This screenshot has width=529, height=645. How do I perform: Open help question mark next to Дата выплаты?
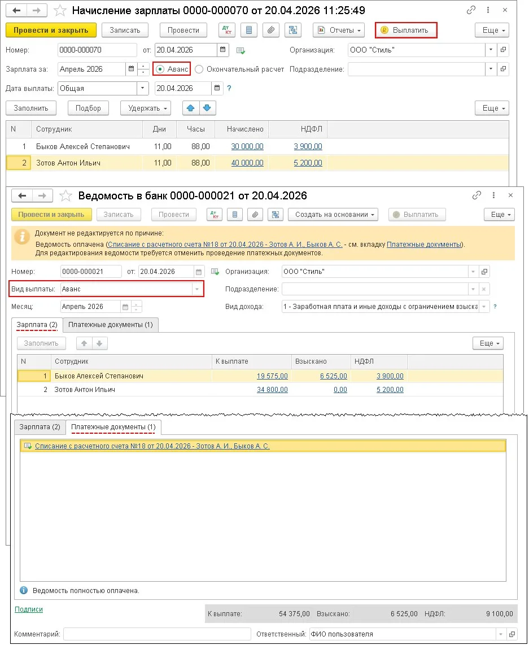coord(229,88)
